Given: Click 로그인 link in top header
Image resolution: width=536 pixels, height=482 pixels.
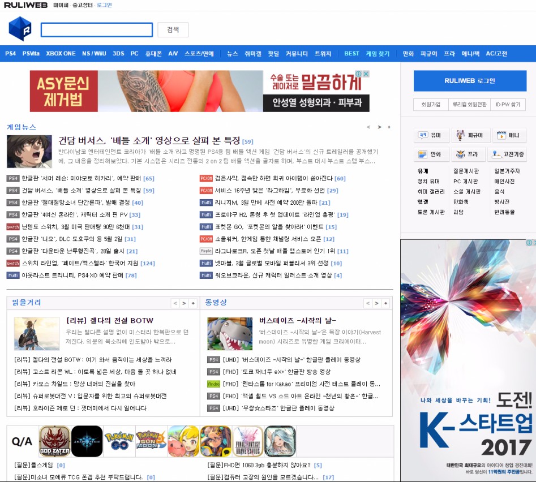Looking at the screenshot, I should pos(104,5).
